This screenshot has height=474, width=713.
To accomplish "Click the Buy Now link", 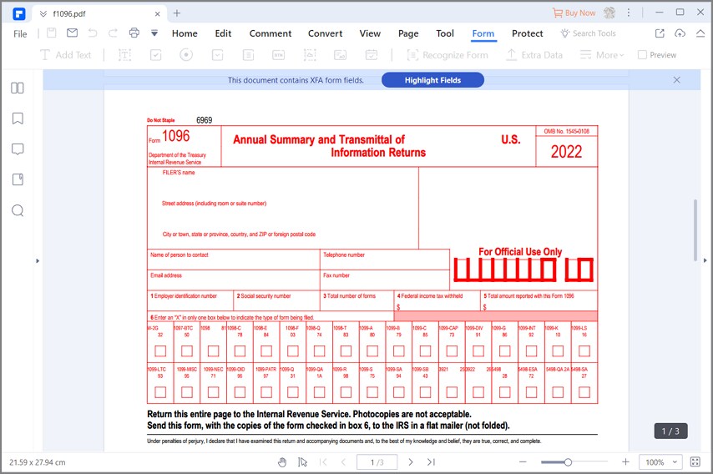I will click(x=574, y=13).
